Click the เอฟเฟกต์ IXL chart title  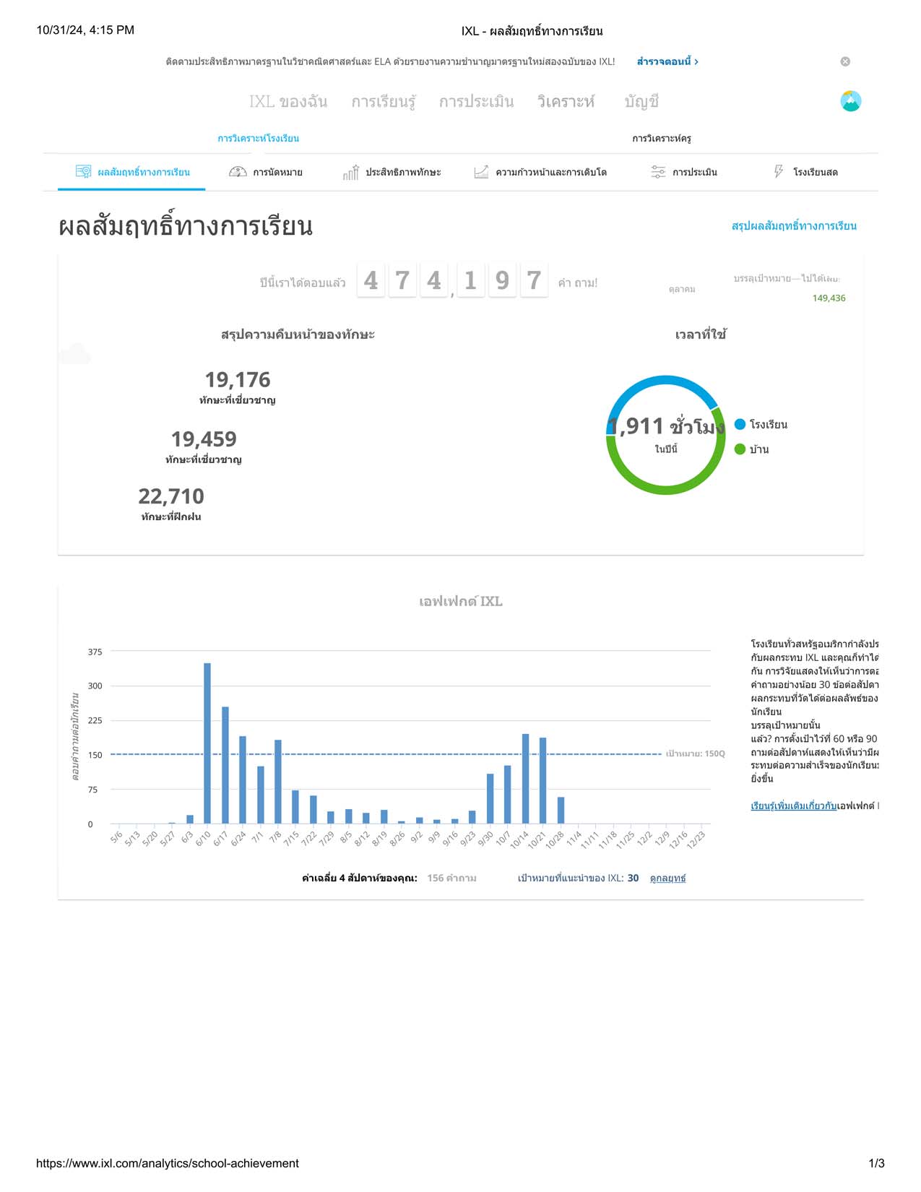tap(461, 601)
